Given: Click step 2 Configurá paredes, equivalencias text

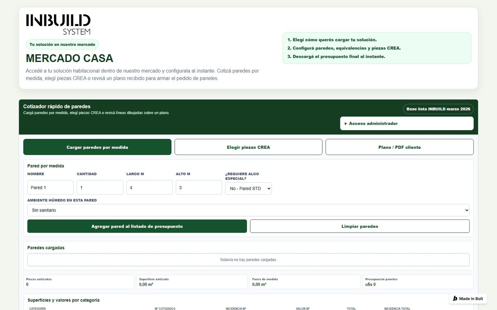Looking at the screenshot, I should coord(344,48).
